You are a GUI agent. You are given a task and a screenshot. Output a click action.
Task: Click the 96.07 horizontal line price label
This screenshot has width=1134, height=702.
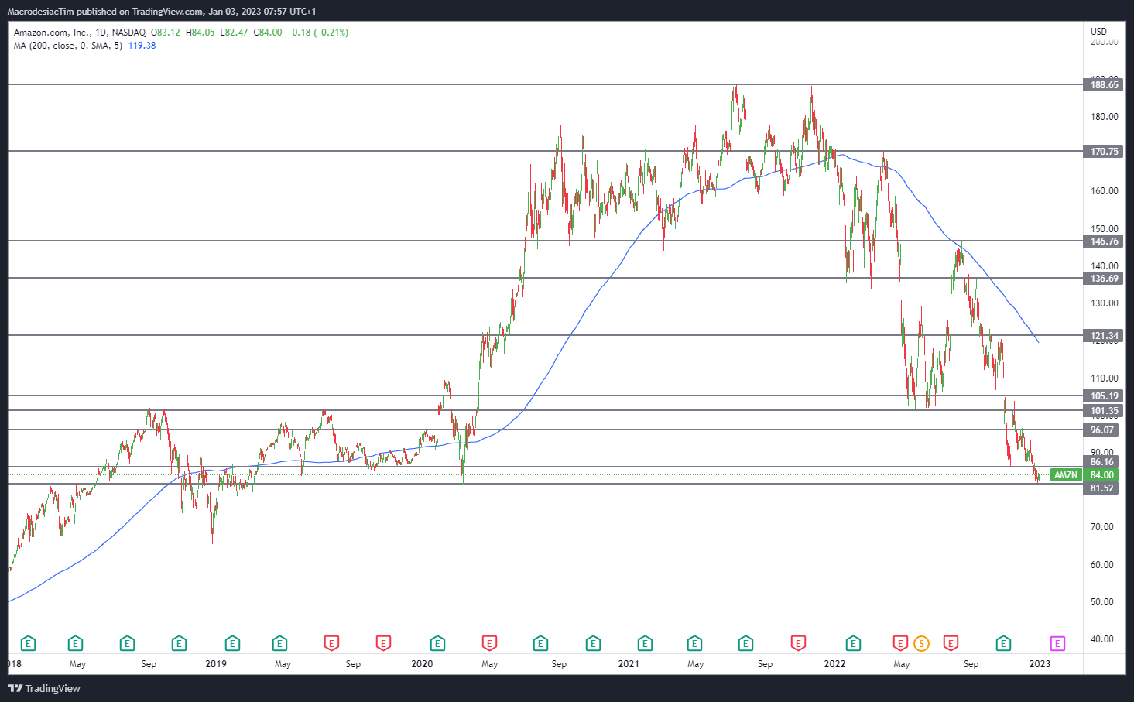[x=1101, y=430]
